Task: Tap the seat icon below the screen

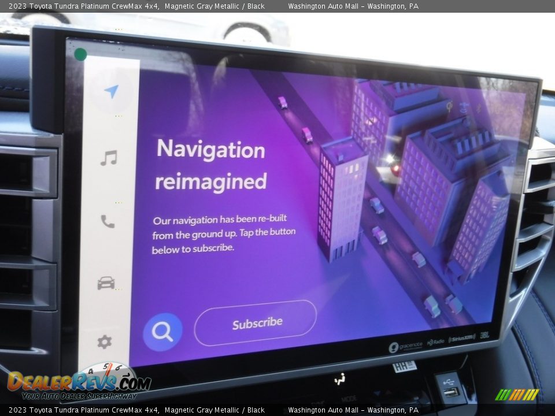Action: 340,380
